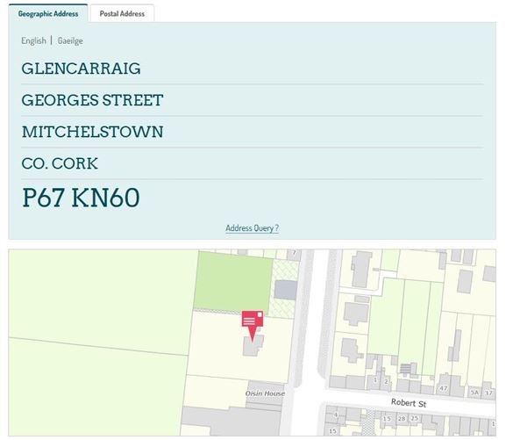Select the Geographic Address tab

[48, 13]
